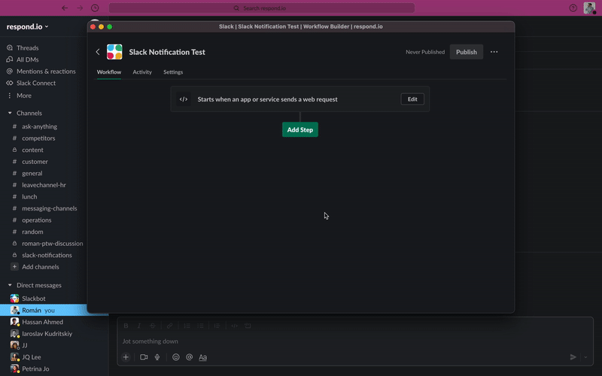The height and width of the screenshot is (376, 602).
Task: Toggle bulleted list in composer
Action: pyautogui.click(x=200, y=326)
